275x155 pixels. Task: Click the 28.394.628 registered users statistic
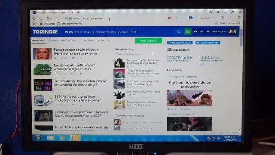tap(180, 57)
